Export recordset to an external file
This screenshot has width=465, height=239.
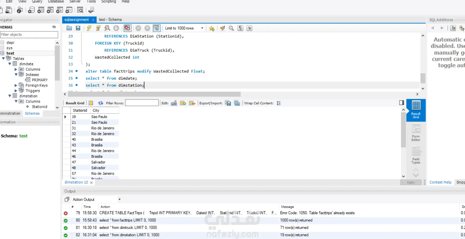228,103
